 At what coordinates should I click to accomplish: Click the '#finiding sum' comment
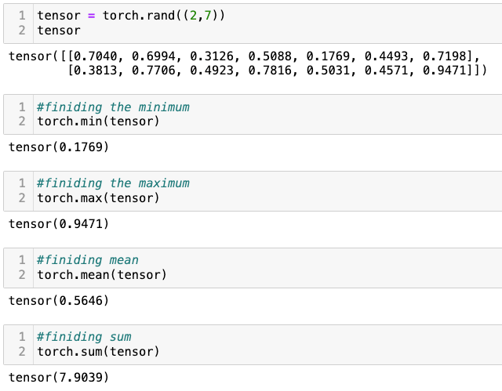tap(84, 337)
